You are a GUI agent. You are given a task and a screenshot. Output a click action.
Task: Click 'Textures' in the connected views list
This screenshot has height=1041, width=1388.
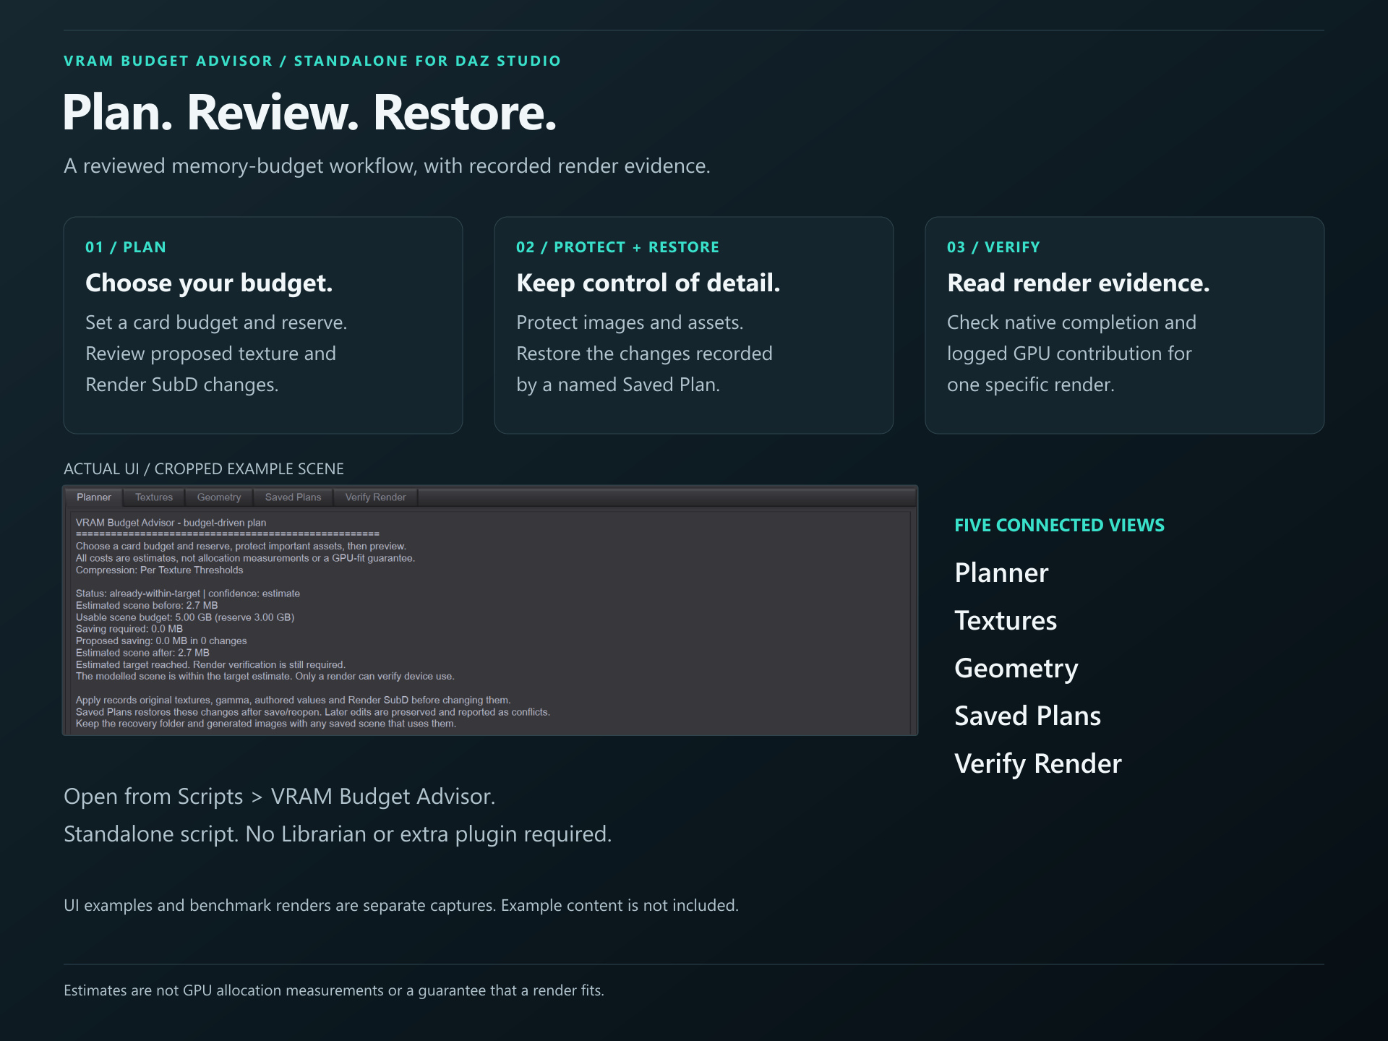pyautogui.click(x=1006, y=621)
